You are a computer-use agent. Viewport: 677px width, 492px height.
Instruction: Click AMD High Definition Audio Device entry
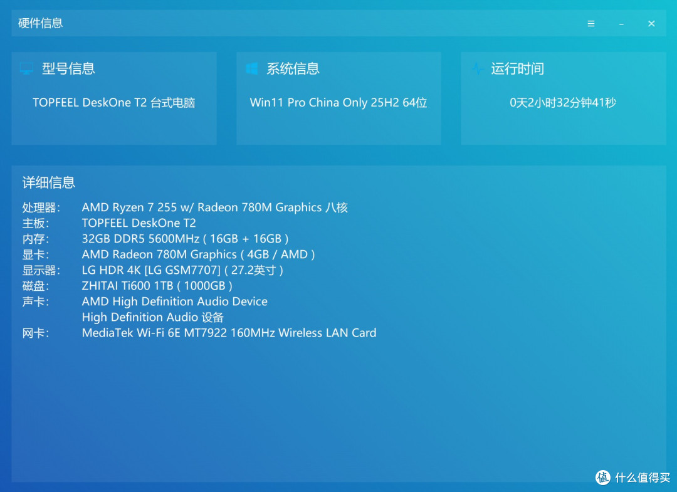tap(175, 301)
